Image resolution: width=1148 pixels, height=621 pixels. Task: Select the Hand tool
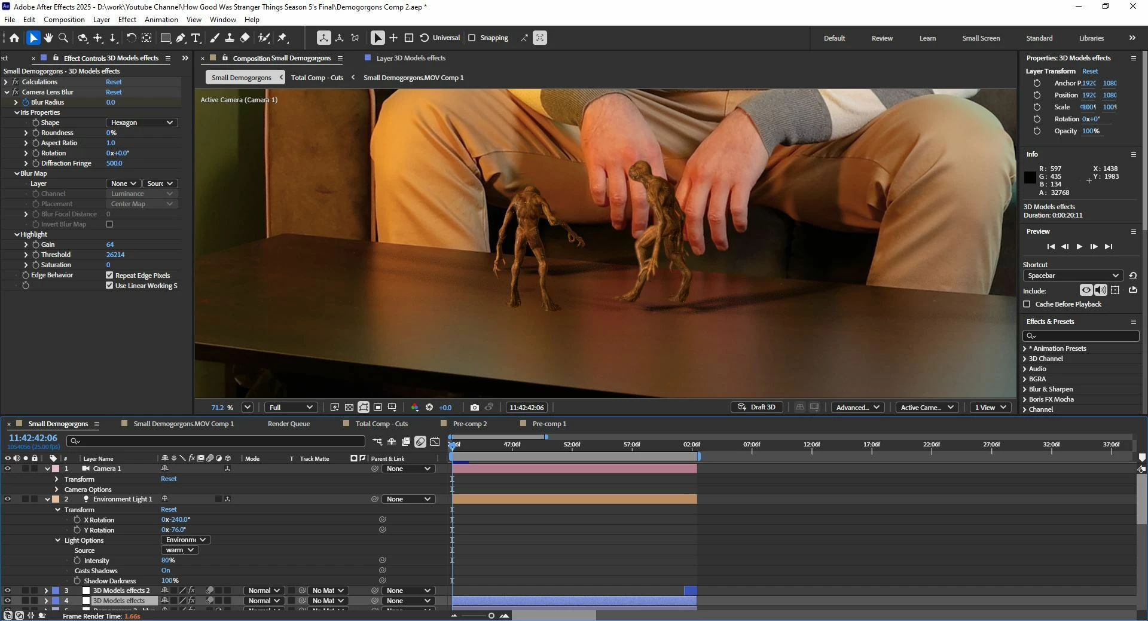(48, 38)
